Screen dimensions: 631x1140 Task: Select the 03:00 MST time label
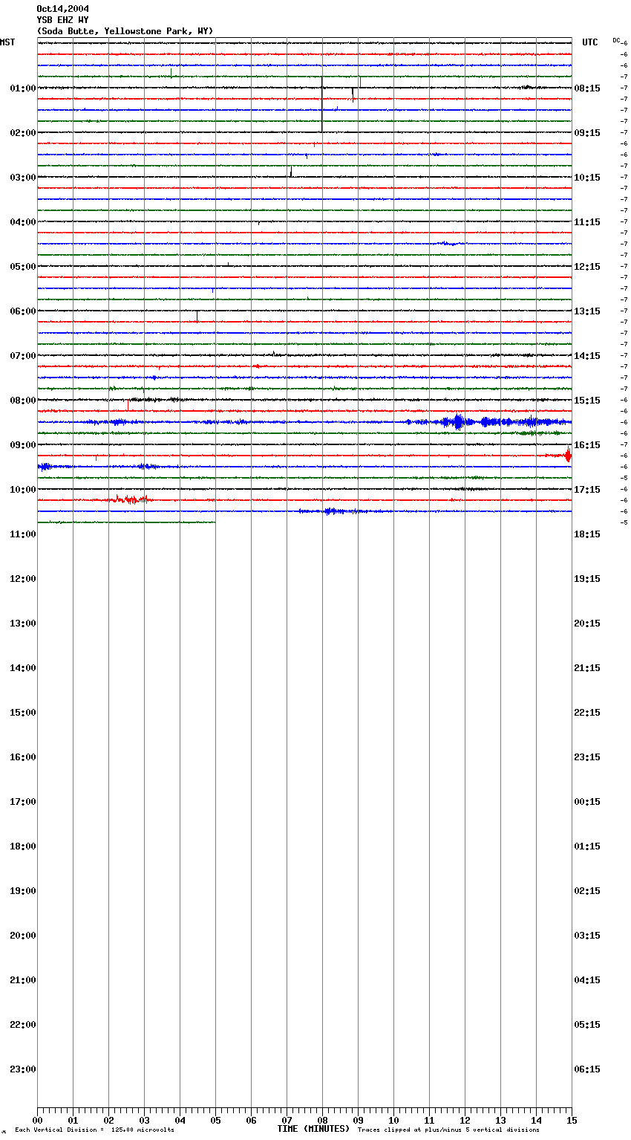pos(23,178)
